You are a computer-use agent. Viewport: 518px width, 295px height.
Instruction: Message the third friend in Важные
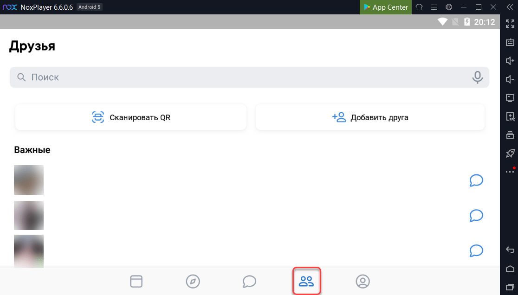click(476, 250)
